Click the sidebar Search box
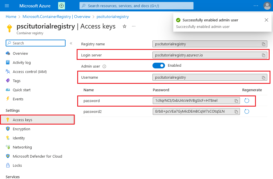 (x=35, y=43)
